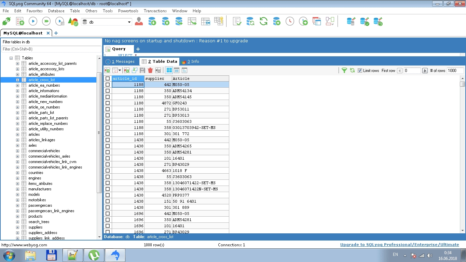466x262 pixels.
Task: Open the Transactions menu
Action: (155, 11)
